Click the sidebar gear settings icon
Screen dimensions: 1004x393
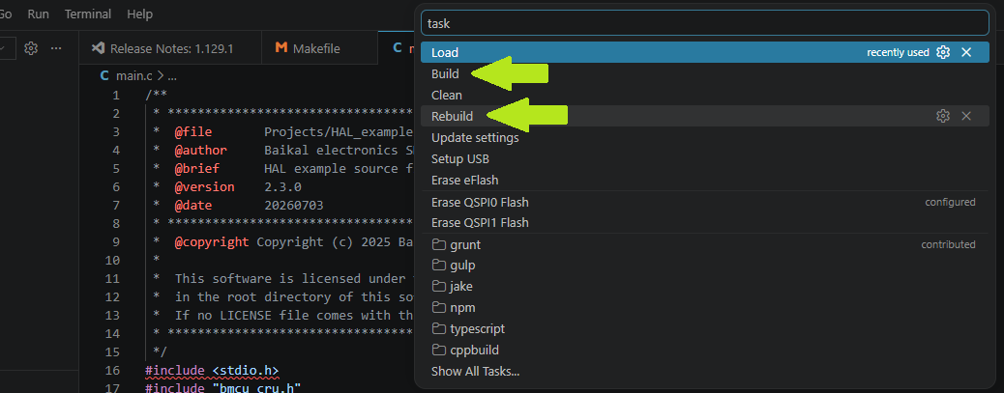pyautogui.click(x=31, y=48)
